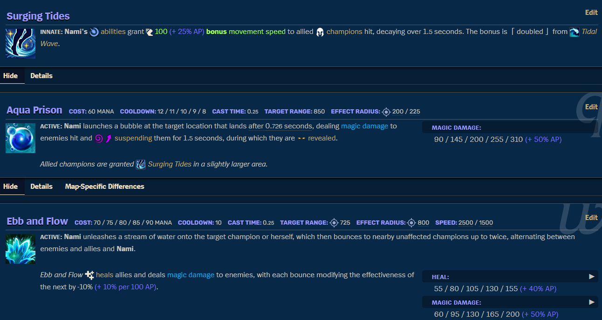The width and height of the screenshot is (602, 320).
Task: Click the 'Ebb and Flow' section heading
Action: (x=37, y=221)
